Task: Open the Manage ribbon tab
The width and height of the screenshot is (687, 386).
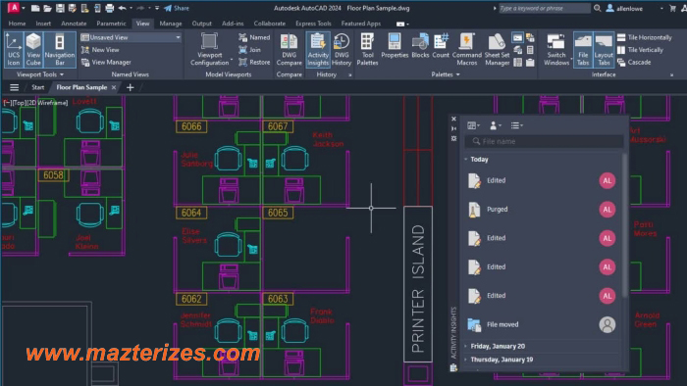Action: 171,24
